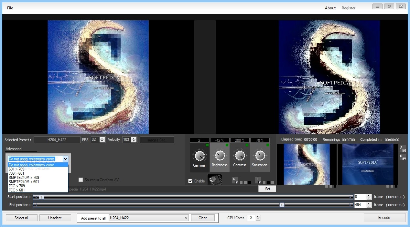Viewport: 410px width, 227px height.
Task: Click the Contrast value showing 200 %
Action: point(240,140)
